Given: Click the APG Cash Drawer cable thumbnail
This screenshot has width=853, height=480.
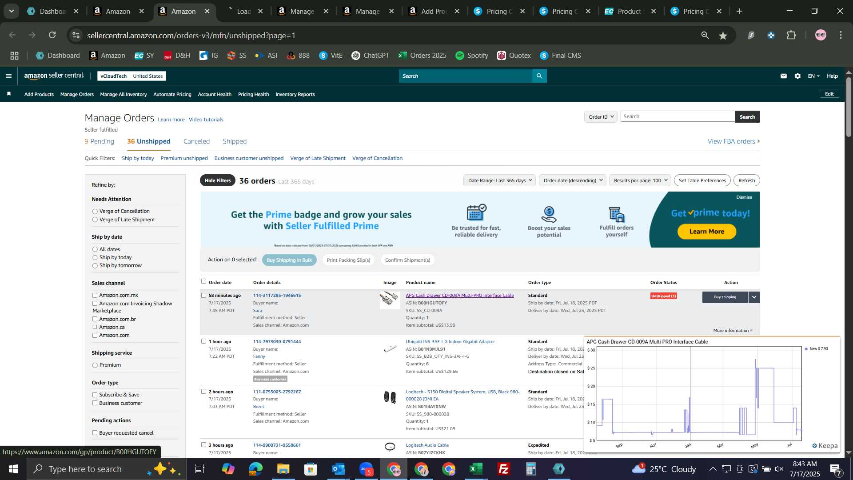Looking at the screenshot, I should [390, 300].
